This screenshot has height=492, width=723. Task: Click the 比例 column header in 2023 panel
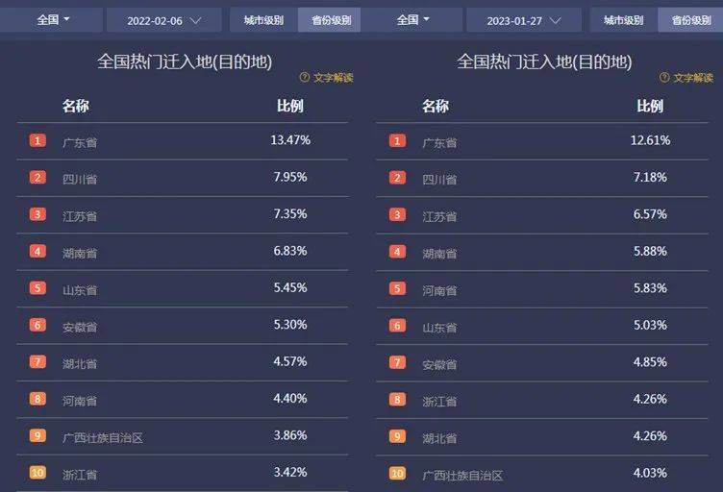[x=650, y=106]
